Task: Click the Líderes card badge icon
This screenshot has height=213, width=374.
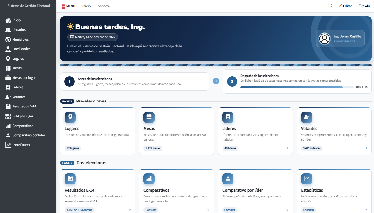Action: (228, 117)
